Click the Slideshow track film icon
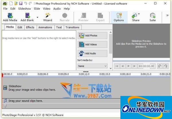Viewport: 172px width, 119px height. pos(5,88)
